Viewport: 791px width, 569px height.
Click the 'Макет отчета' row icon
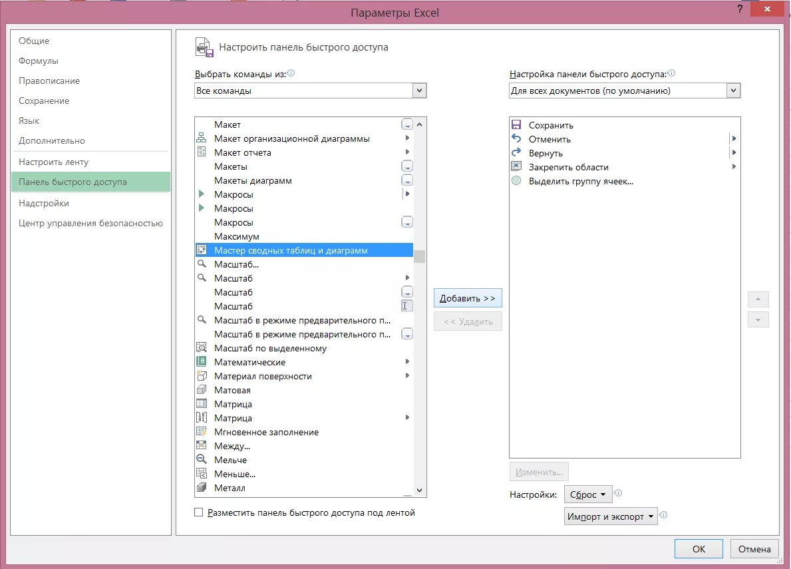tap(202, 152)
